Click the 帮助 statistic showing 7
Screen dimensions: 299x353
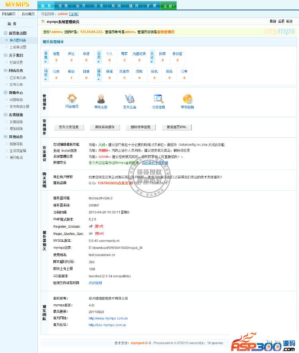pyautogui.click(x=71, y=74)
